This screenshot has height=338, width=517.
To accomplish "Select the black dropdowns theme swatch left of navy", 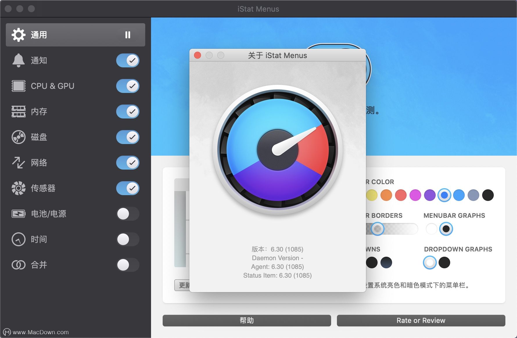I will [x=372, y=263].
